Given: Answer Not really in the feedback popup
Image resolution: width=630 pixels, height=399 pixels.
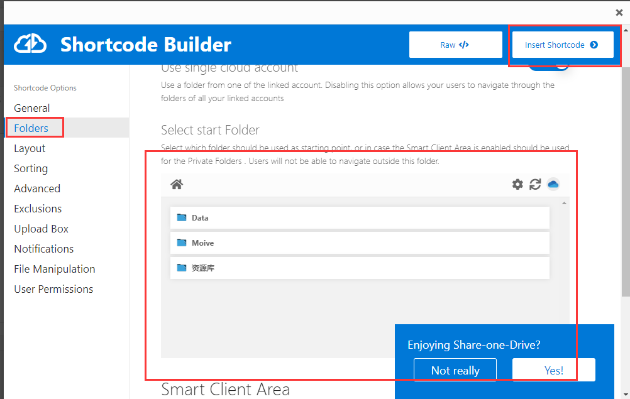Looking at the screenshot, I should point(455,370).
